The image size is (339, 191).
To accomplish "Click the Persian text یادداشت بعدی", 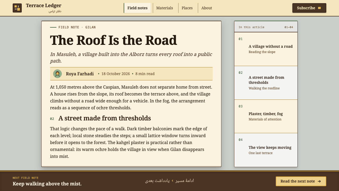I will (157, 181).
